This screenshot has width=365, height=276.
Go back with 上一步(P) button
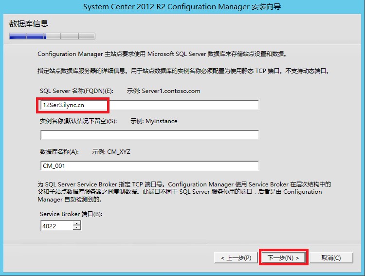[236, 258]
